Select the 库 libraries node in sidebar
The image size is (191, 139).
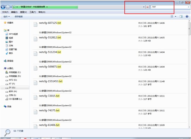pos(7,30)
